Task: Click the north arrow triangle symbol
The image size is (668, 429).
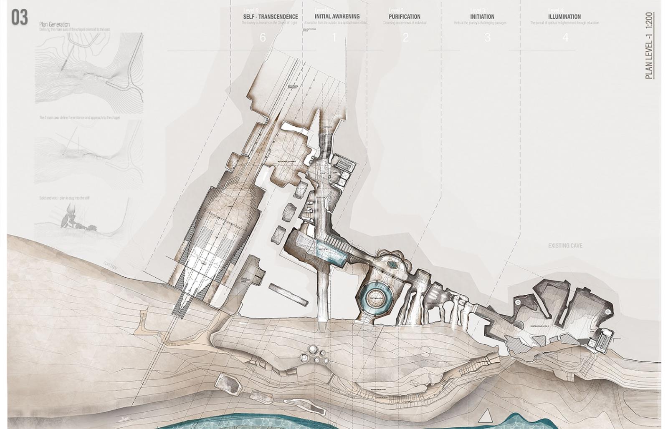Action: [x=485, y=416]
